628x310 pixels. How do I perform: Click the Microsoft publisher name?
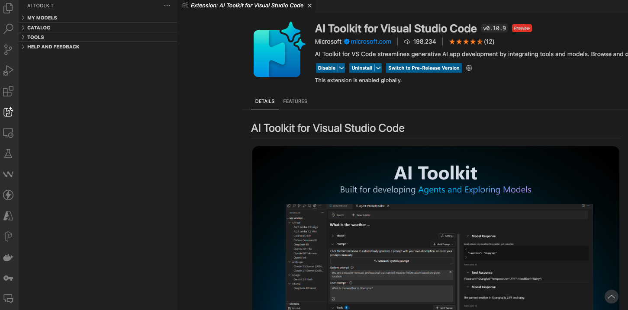tap(328, 42)
